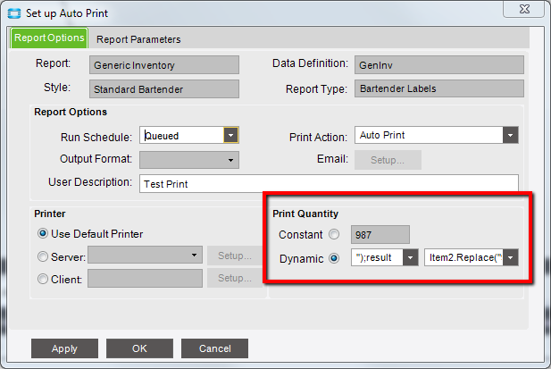The image size is (551, 369).
Task: Click the Output Format label
Action: coord(96,159)
